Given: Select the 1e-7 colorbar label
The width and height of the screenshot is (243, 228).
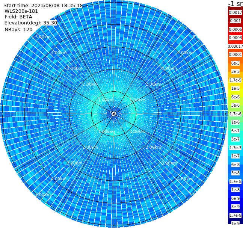Looking at the screenshot, I should pos(235,156).
